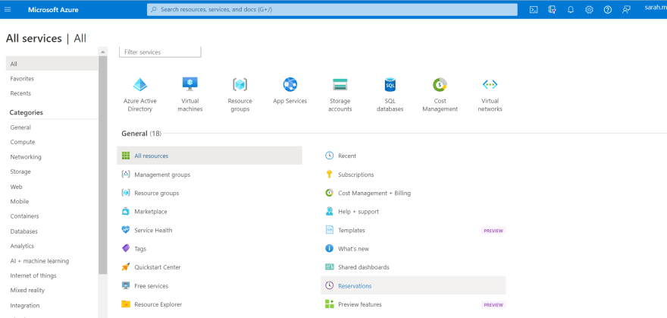Choose the Storage category
The height and width of the screenshot is (318, 667).
tap(20, 172)
